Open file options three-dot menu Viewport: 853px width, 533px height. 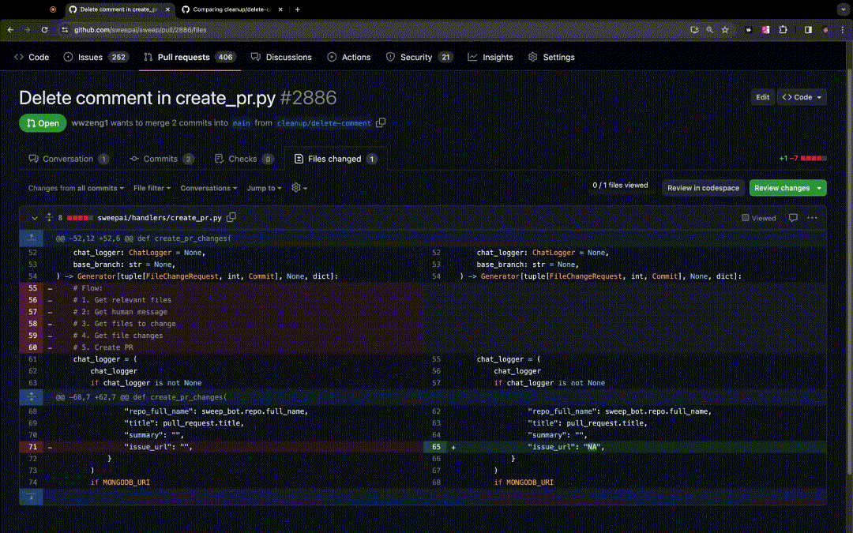[812, 218]
